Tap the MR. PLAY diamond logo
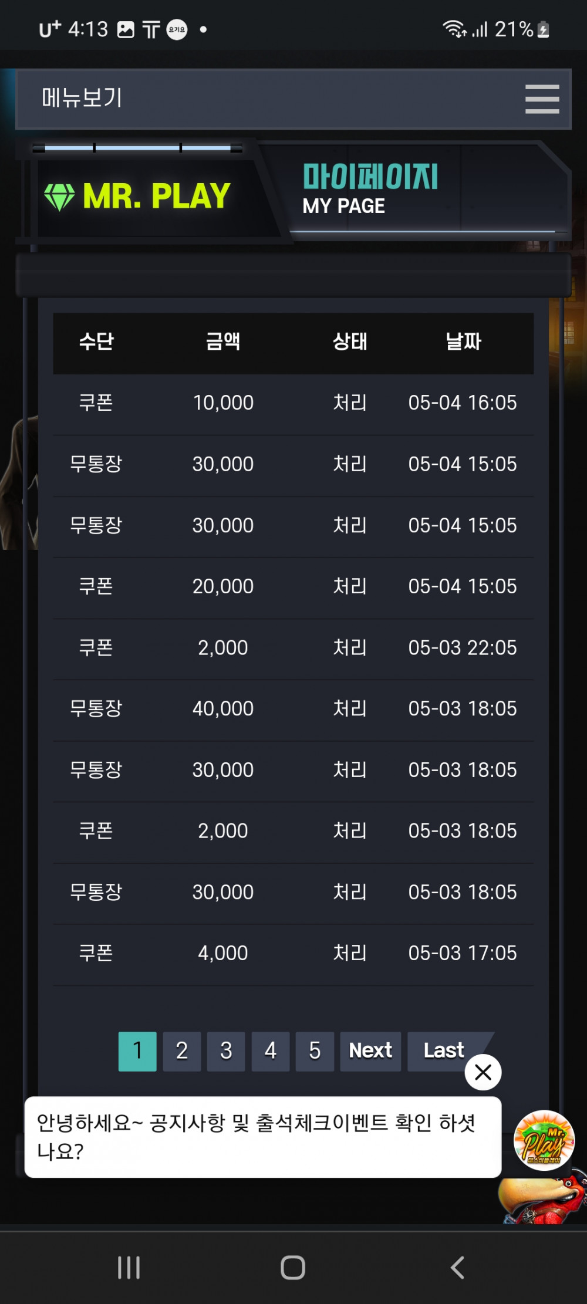 point(137,196)
